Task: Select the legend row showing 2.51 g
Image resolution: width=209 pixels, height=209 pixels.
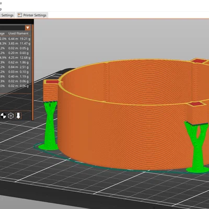Action: (x=15, y=67)
